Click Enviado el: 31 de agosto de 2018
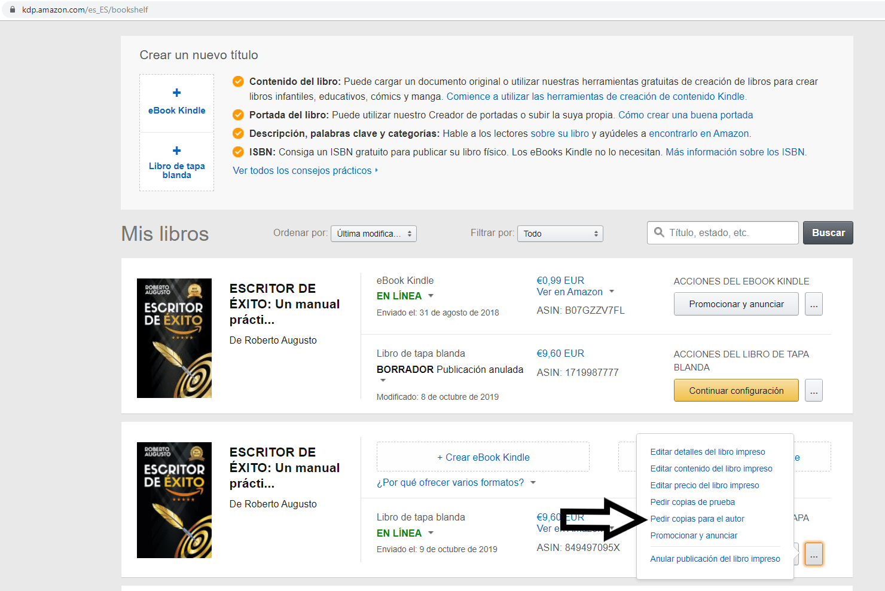The height and width of the screenshot is (591, 885). click(x=438, y=313)
